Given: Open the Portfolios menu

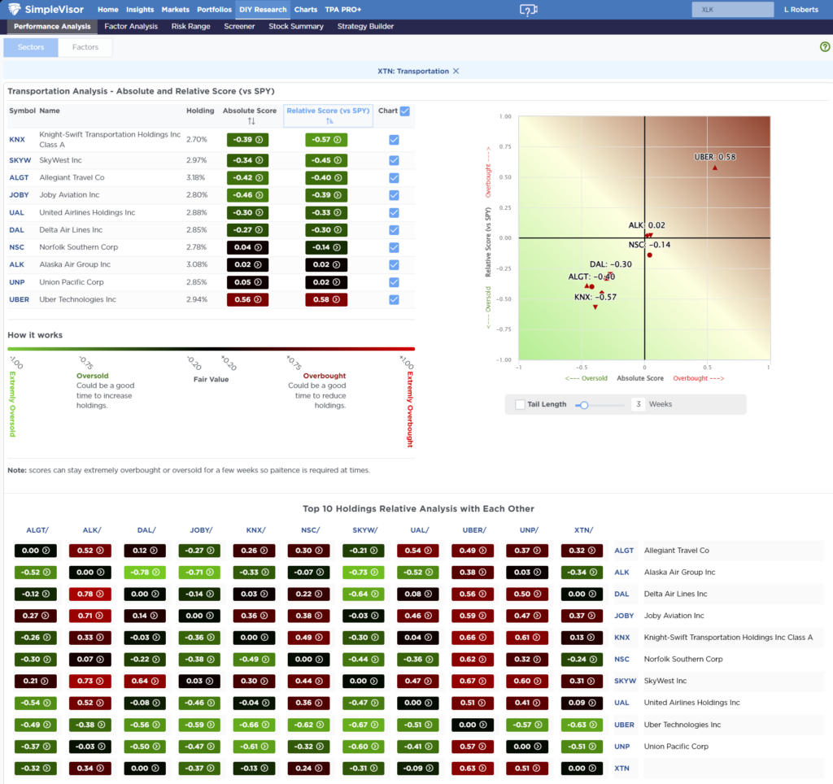Looking at the screenshot, I should tap(214, 10).
